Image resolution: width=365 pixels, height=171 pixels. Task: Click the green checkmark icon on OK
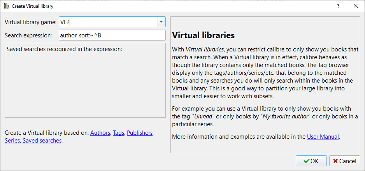(307, 161)
